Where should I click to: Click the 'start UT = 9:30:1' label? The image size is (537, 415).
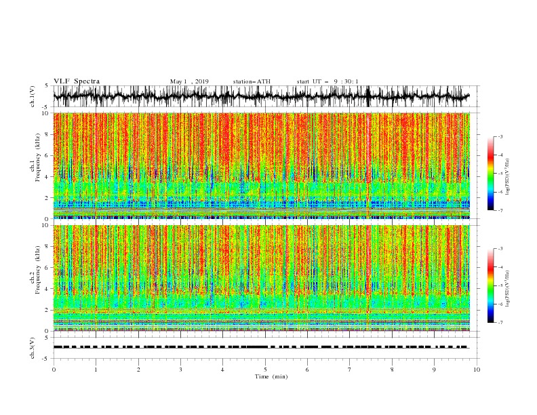[327, 81]
